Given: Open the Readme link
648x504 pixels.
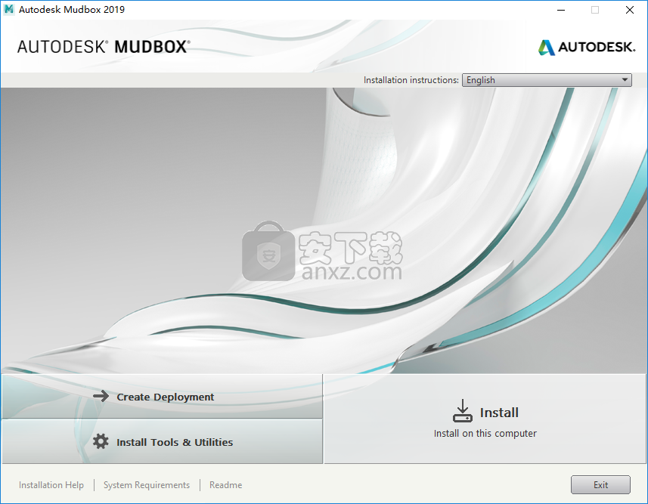Looking at the screenshot, I should tap(225, 485).
